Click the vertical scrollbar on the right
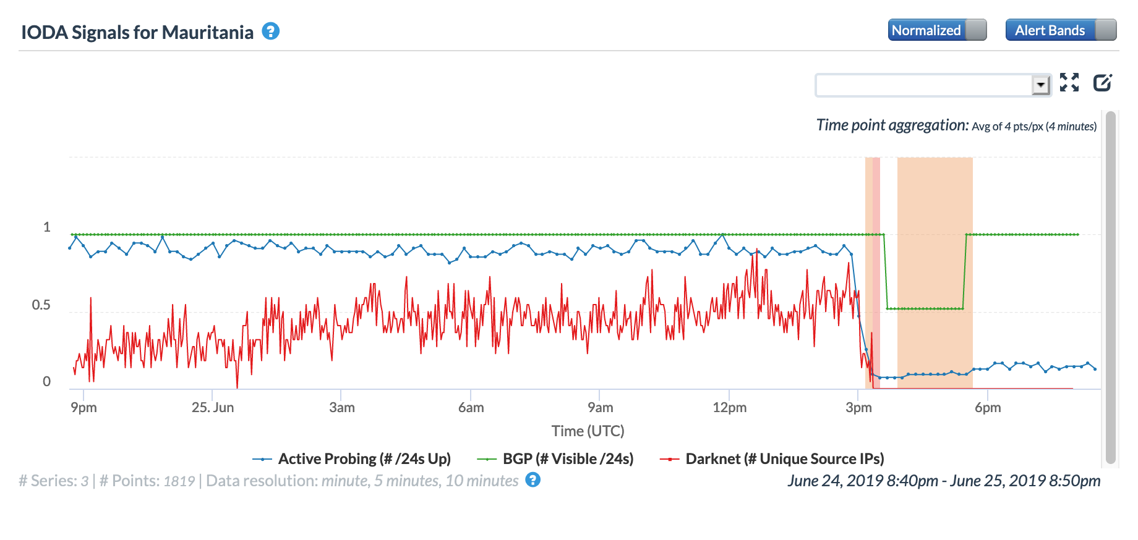This screenshot has width=1138, height=540. click(x=1110, y=287)
